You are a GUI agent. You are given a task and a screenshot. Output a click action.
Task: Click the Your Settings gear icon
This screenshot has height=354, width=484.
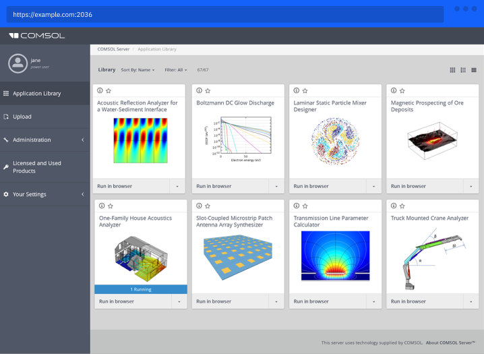coord(6,194)
